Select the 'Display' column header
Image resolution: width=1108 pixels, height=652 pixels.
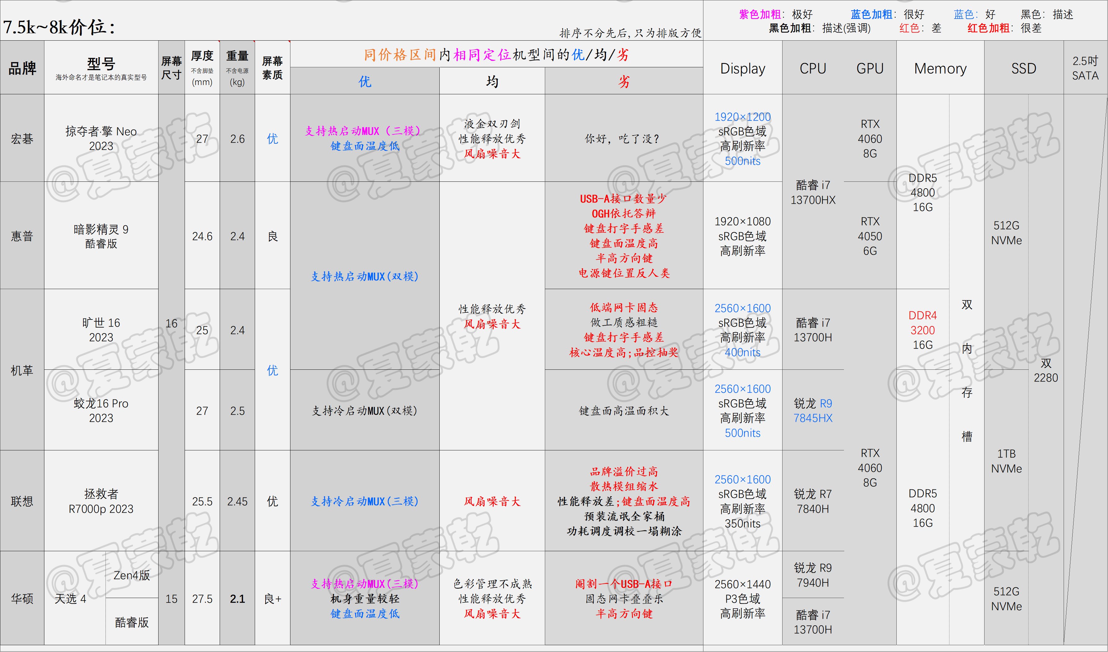(x=742, y=68)
